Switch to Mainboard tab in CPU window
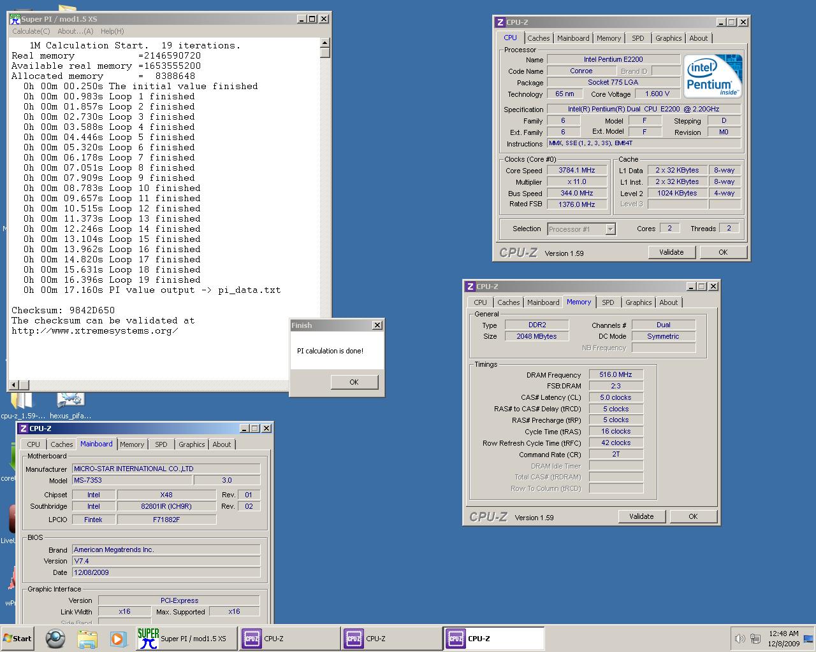Screen dimensions: 816x652 [x=573, y=38]
